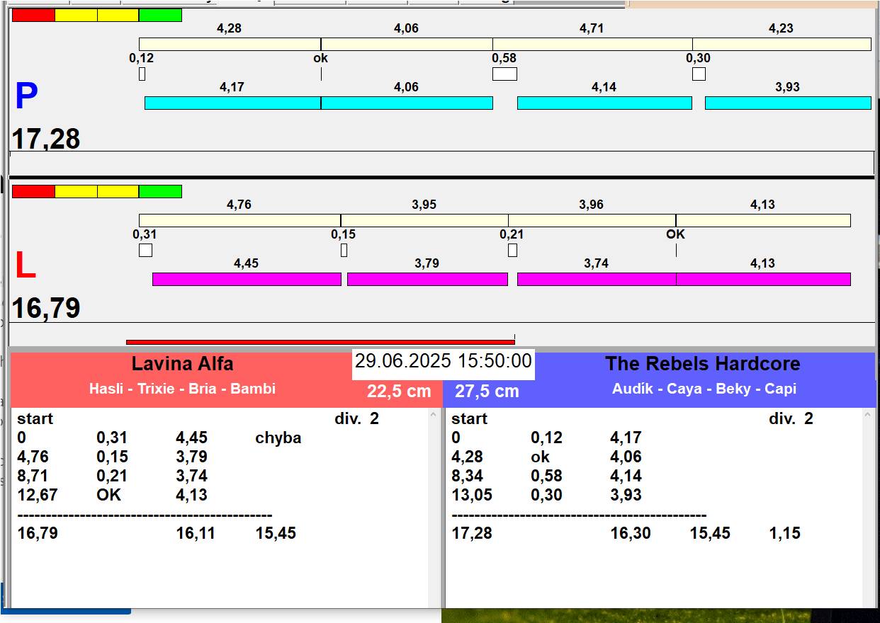Select the white marker box under 0,30
The width and height of the screenshot is (880, 623).
[699, 74]
